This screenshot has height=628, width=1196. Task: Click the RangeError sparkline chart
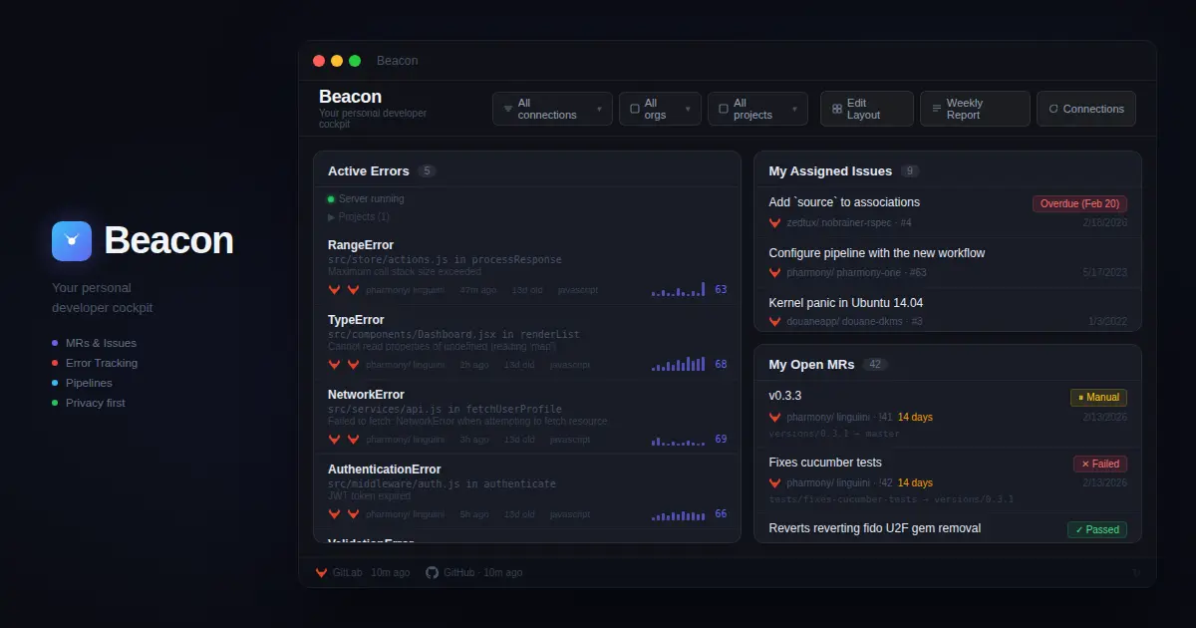[x=678, y=289]
